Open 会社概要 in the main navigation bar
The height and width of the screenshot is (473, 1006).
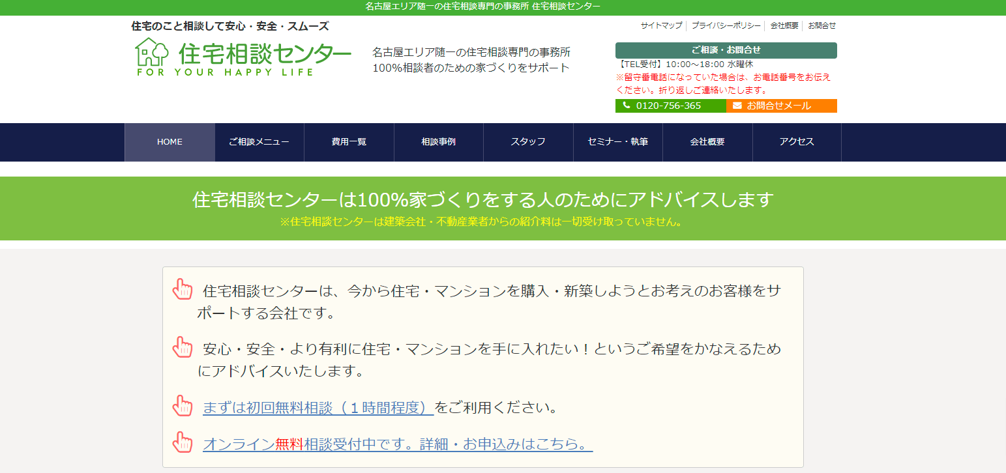coord(707,142)
